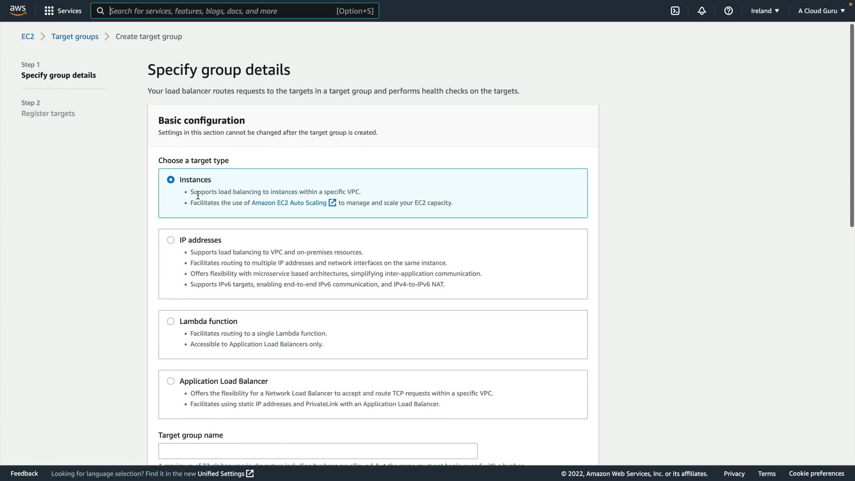The image size is (855, 481).
Task: Go to EC2 breadcrumb link
Action: click(28, 37)
